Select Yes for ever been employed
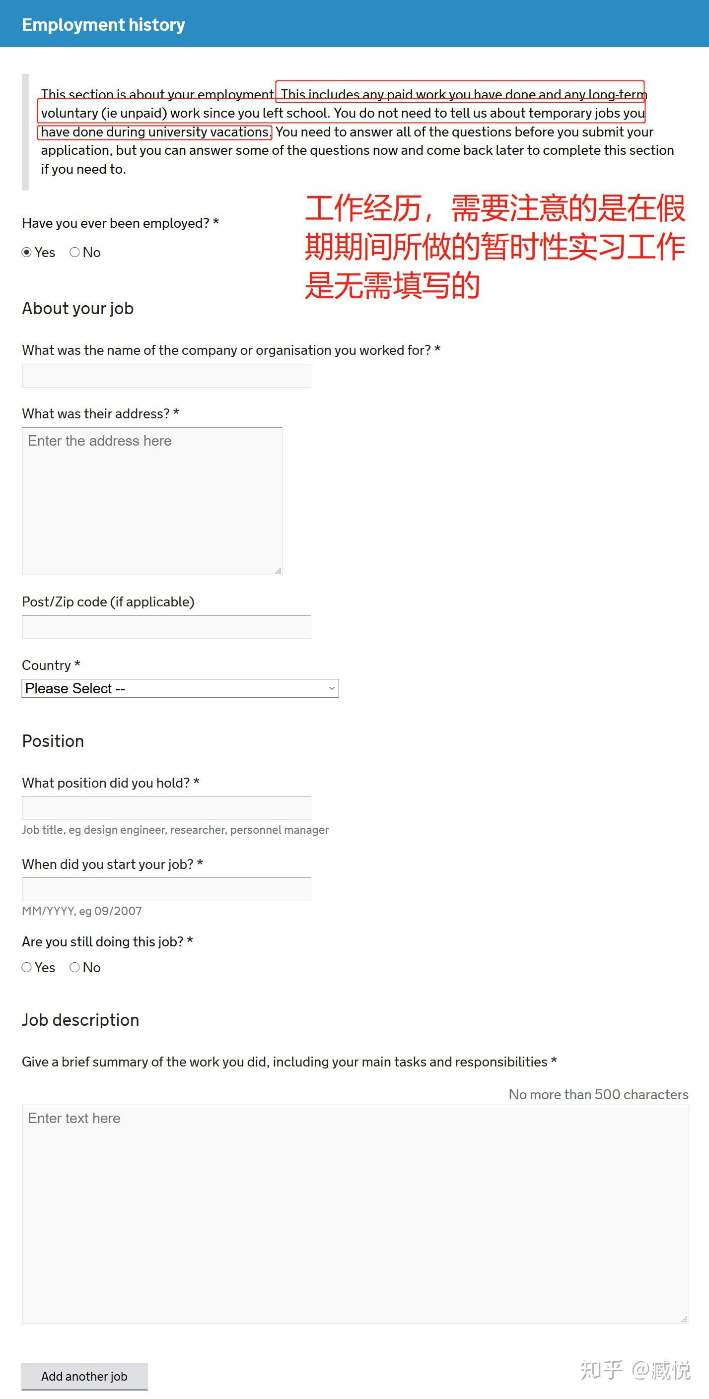 [x=27, y=253]
